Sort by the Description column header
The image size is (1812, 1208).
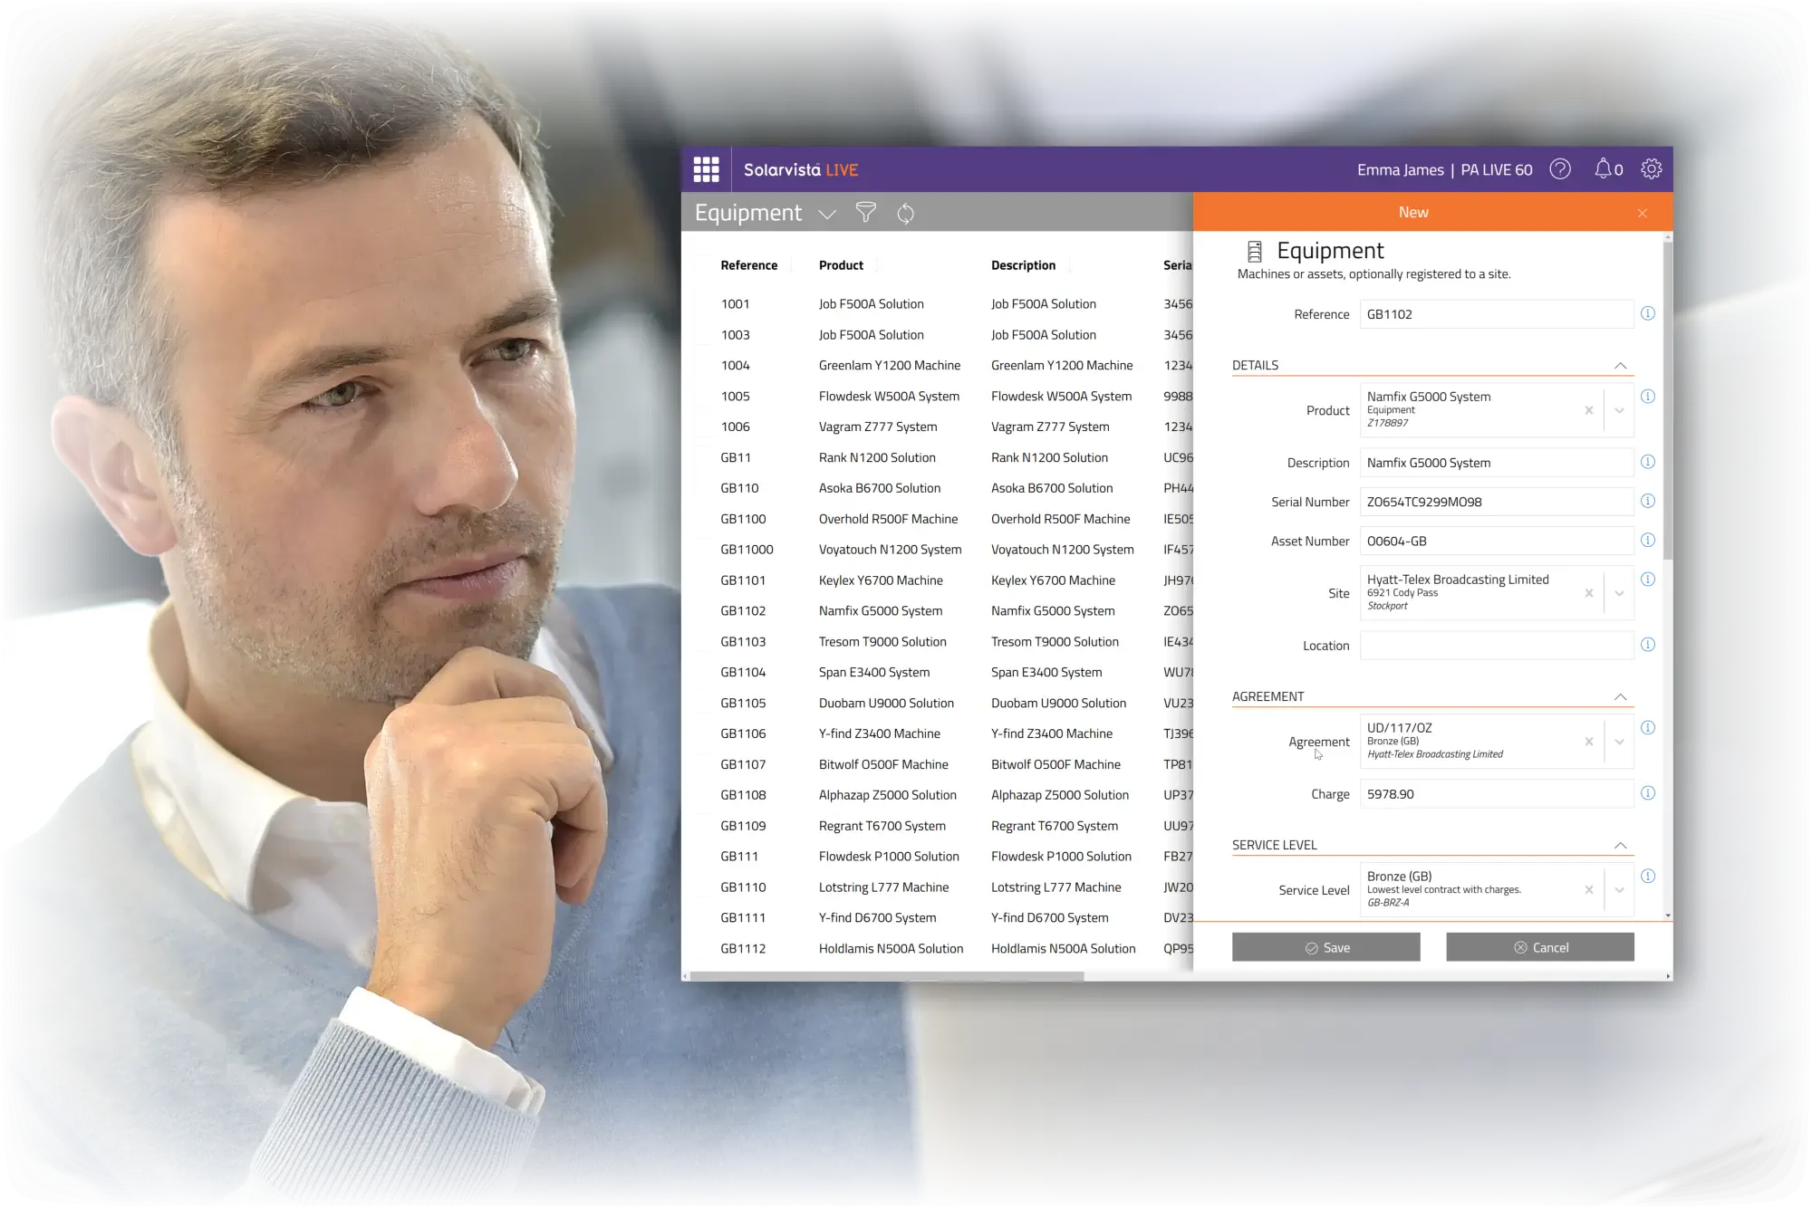[1023, 265]
